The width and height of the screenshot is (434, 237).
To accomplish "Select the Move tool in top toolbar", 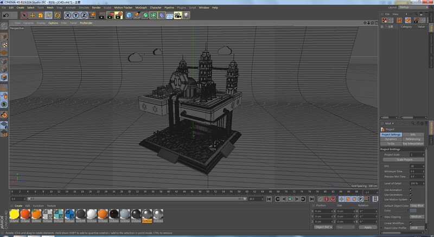I will pos(33,15).
